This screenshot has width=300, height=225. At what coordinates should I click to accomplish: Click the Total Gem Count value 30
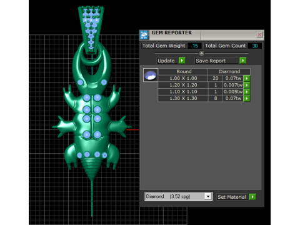pos(255,46)
